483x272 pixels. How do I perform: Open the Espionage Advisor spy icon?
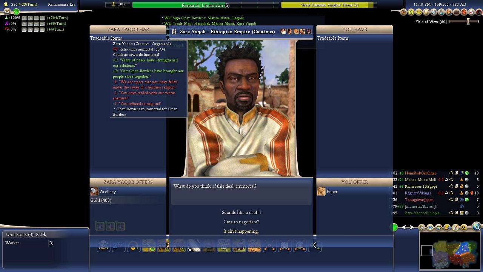point(479,12)
